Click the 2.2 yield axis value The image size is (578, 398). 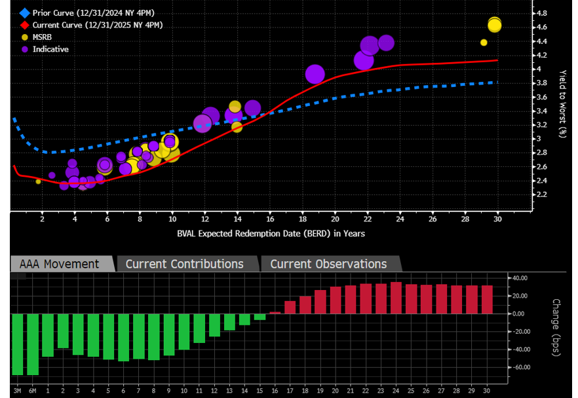(x=542, y=195)
